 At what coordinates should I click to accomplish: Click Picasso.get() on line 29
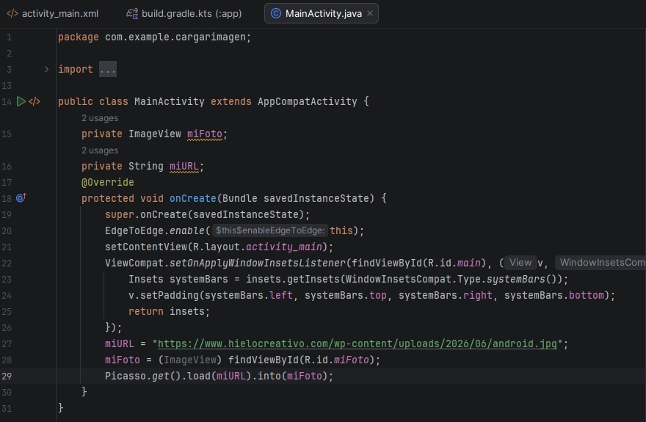[x=143, y=376]
